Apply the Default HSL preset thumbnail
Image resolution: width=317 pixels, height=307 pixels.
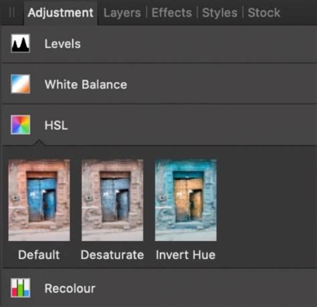click(39, 200)
